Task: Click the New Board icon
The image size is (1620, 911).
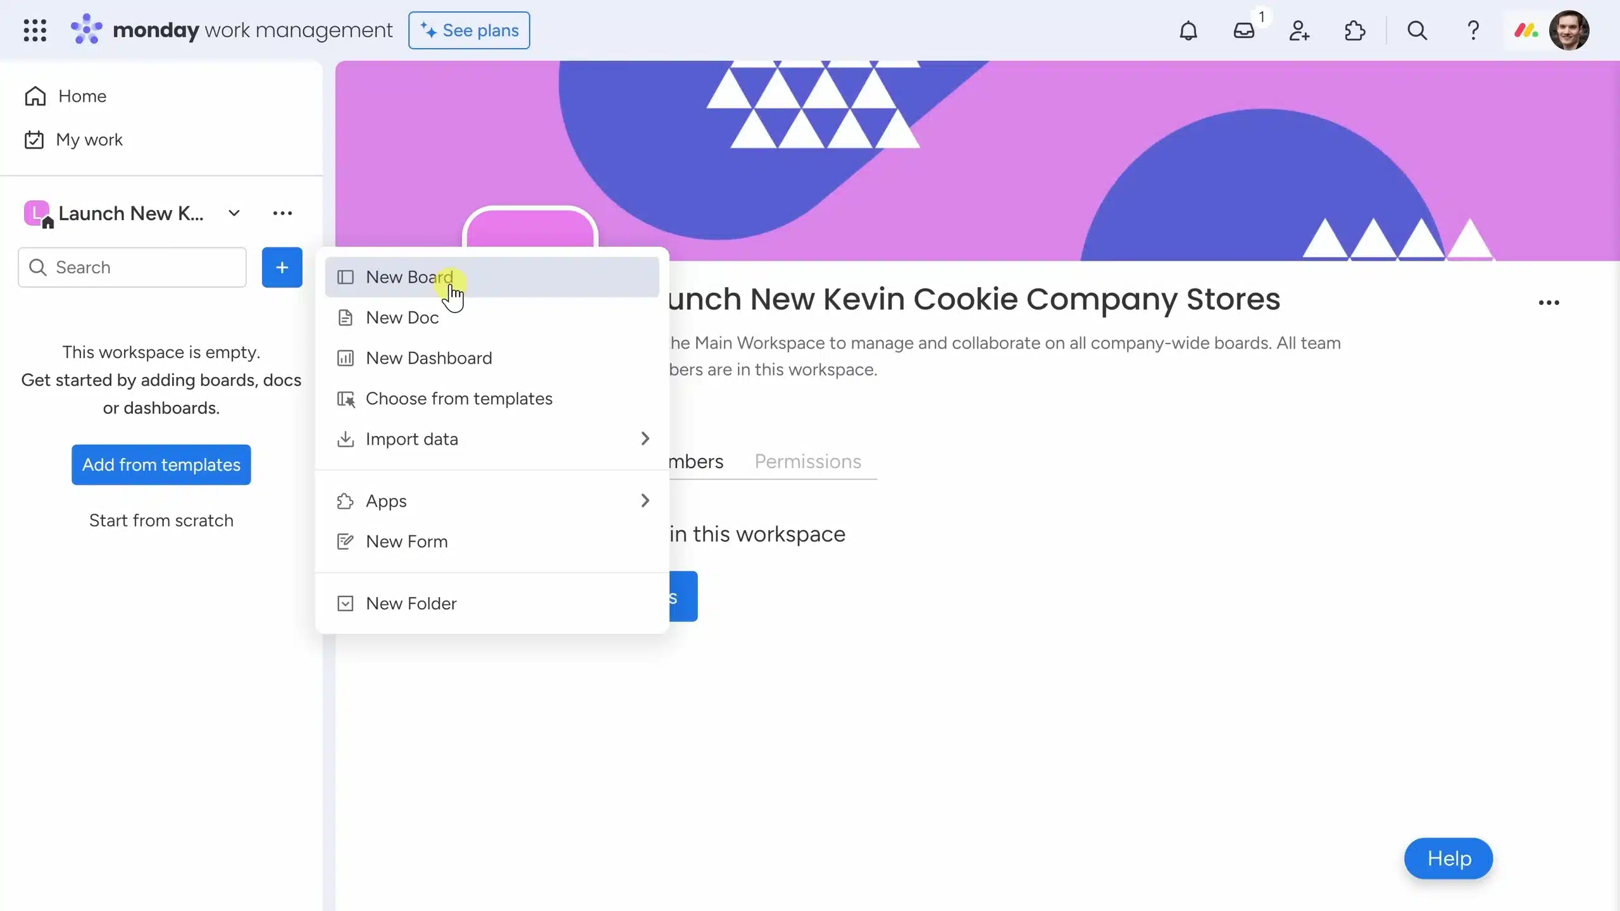Action: [346, 277]
